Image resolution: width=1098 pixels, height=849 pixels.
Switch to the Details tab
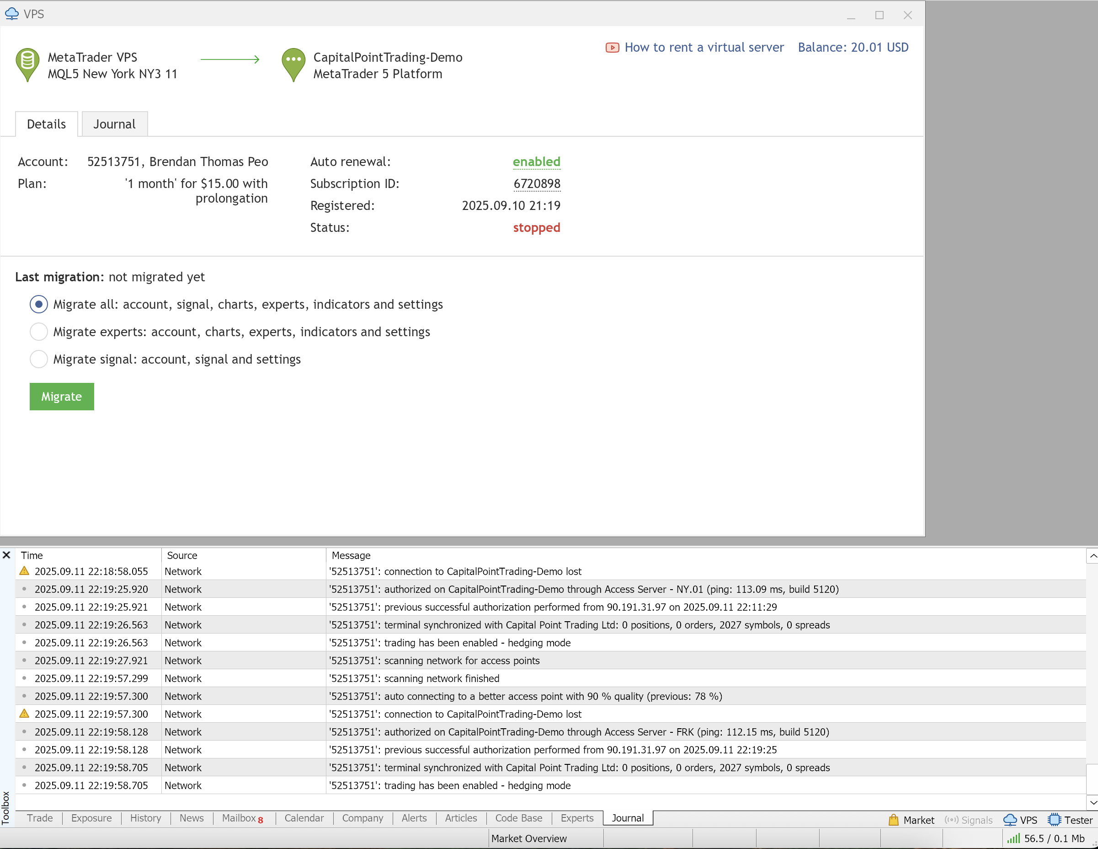46,124
